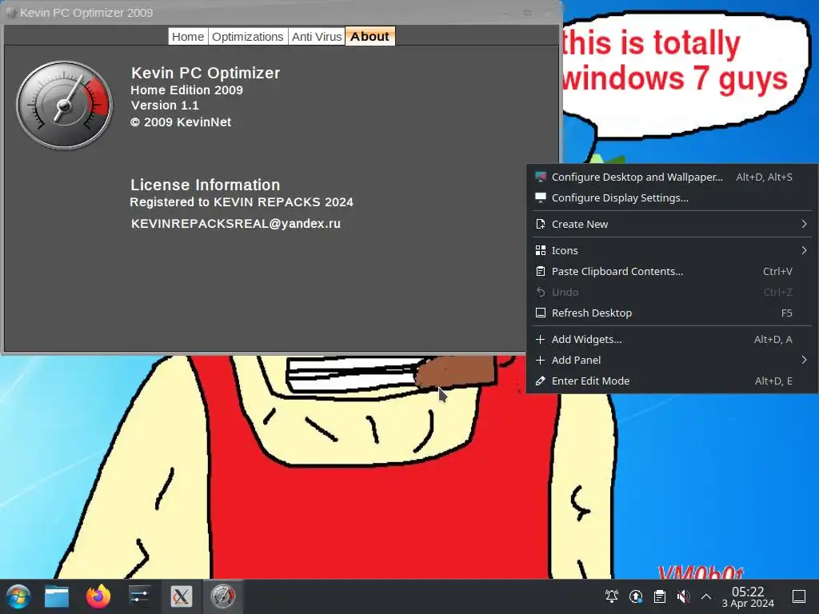The height and width of the screenshot is (614, 819).
Task: Click the 'Home Edition 2009' label
Action: coord(186,90)
